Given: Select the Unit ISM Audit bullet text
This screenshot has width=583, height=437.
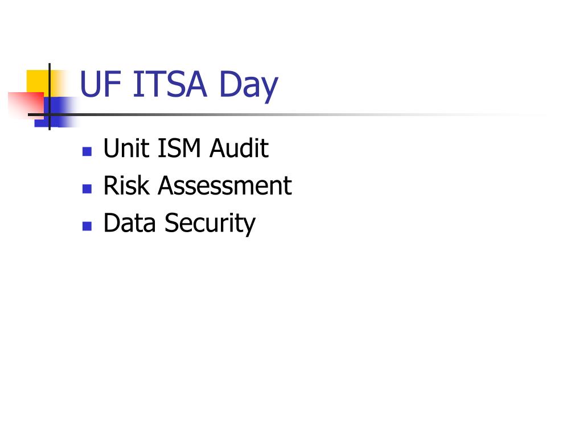Looking at the screenshot, I should [186, 148].
